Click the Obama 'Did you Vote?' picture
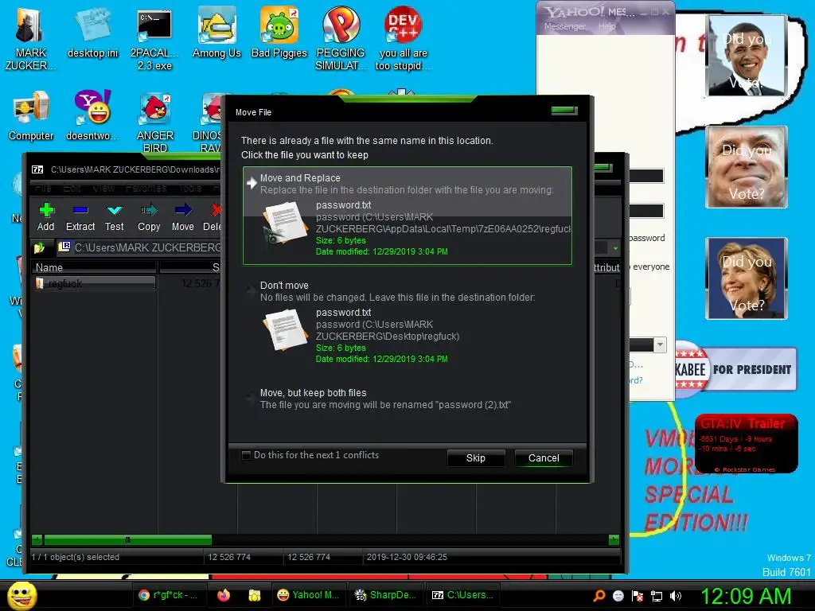 (x=747, y=55)
